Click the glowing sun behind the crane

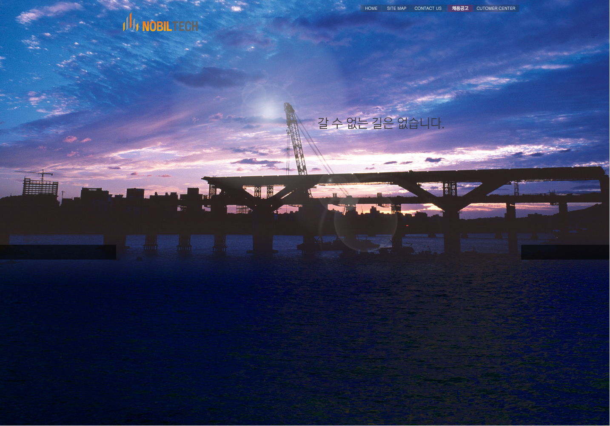[x=269, y=111]
